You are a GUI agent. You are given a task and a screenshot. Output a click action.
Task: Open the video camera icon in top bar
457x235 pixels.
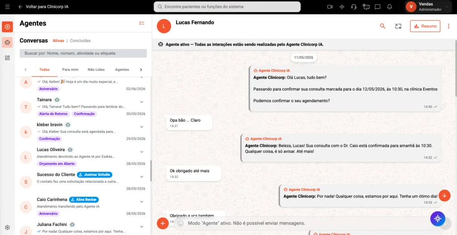[x=330, y=7]
